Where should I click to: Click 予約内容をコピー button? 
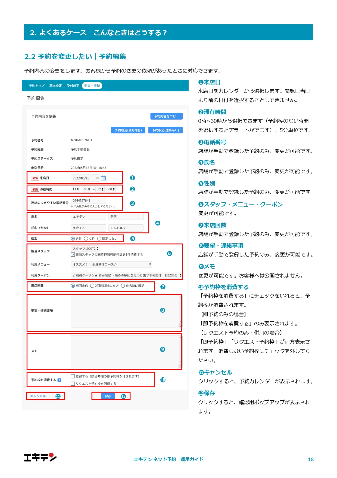click(x=166, y=116)
